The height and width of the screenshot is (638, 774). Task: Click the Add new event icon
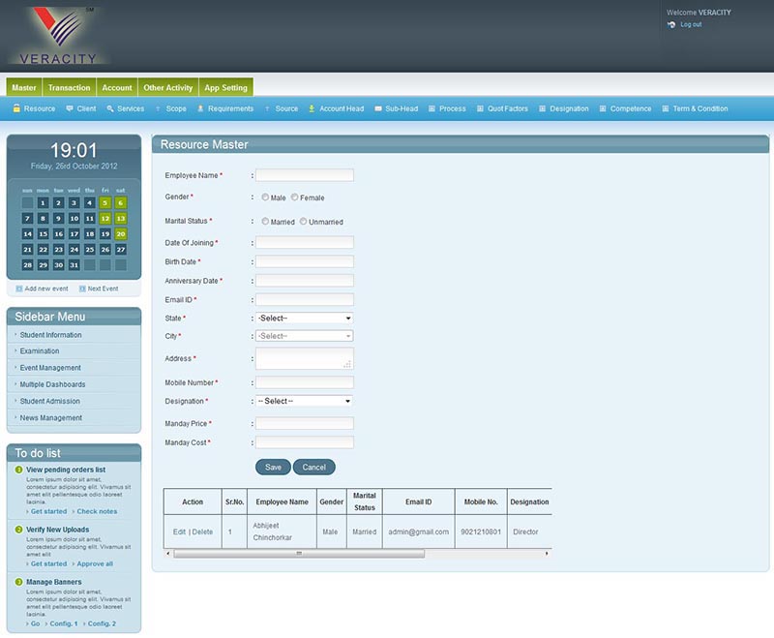[x=19, y=289]
